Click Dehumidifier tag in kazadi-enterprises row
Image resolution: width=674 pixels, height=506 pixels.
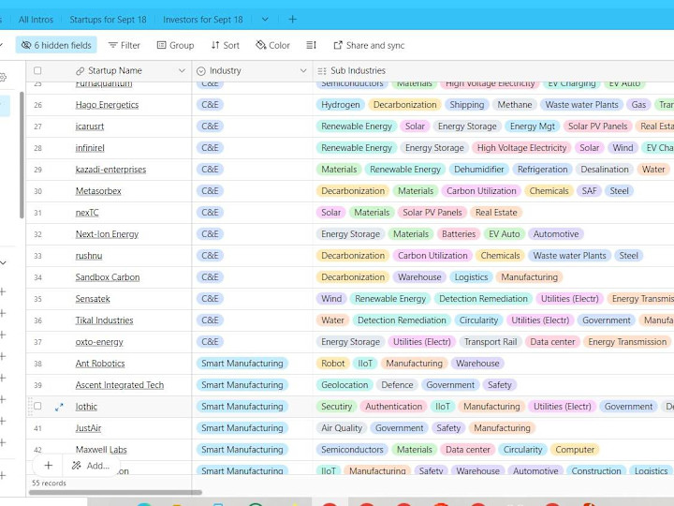(479, 170)
